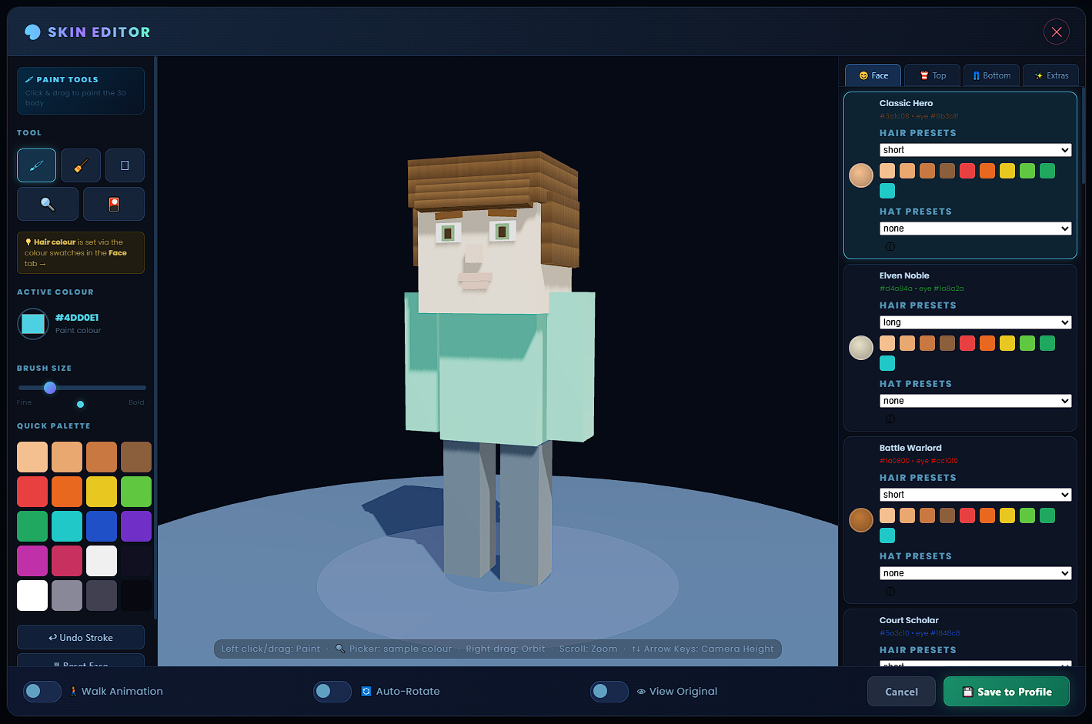The image size is (1092, 724).
Task: Open the Active Colour swatch
Action: [33, 324]
